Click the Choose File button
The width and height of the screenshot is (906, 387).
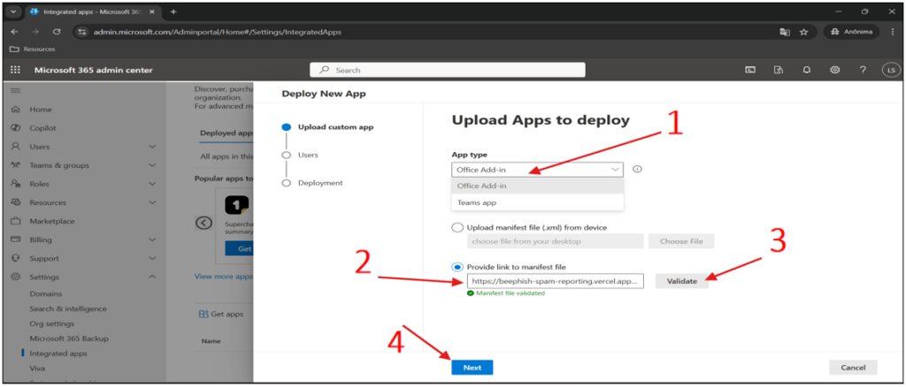point(681,241)
